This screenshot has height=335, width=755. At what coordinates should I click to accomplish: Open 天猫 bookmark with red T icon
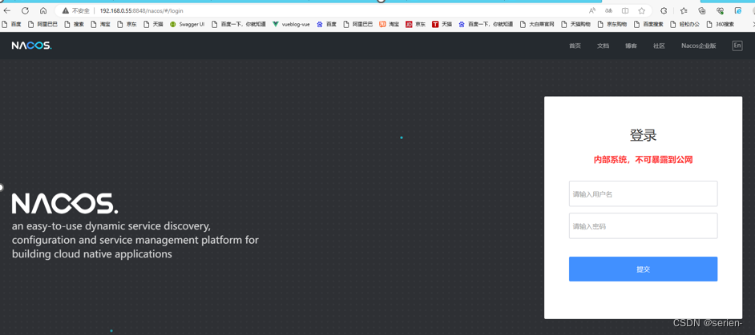point(442,24)
